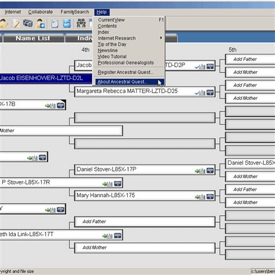
Task: Open Newsline from Help menu
Action: click(x=129, y=50)
